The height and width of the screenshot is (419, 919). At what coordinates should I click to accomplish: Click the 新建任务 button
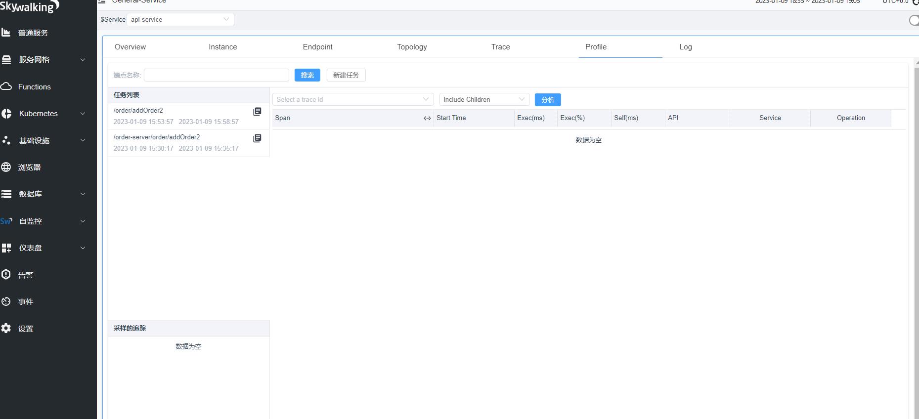[346, 75]
